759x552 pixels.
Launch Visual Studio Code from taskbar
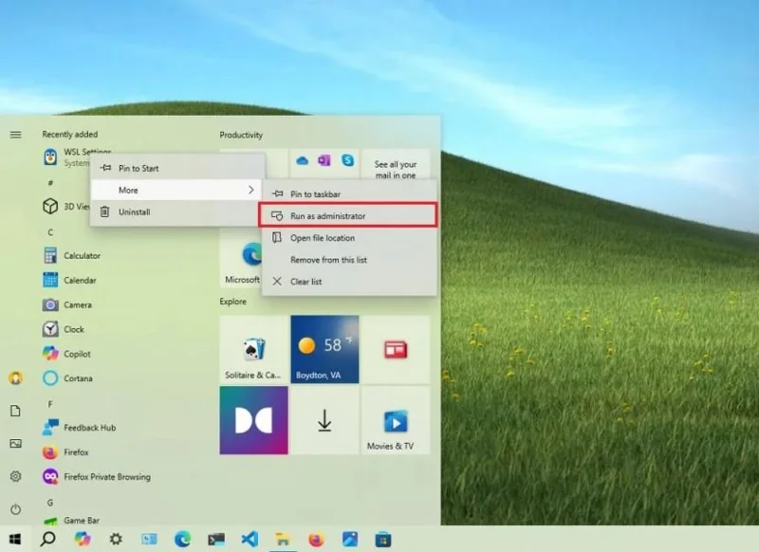pos(250,539)
